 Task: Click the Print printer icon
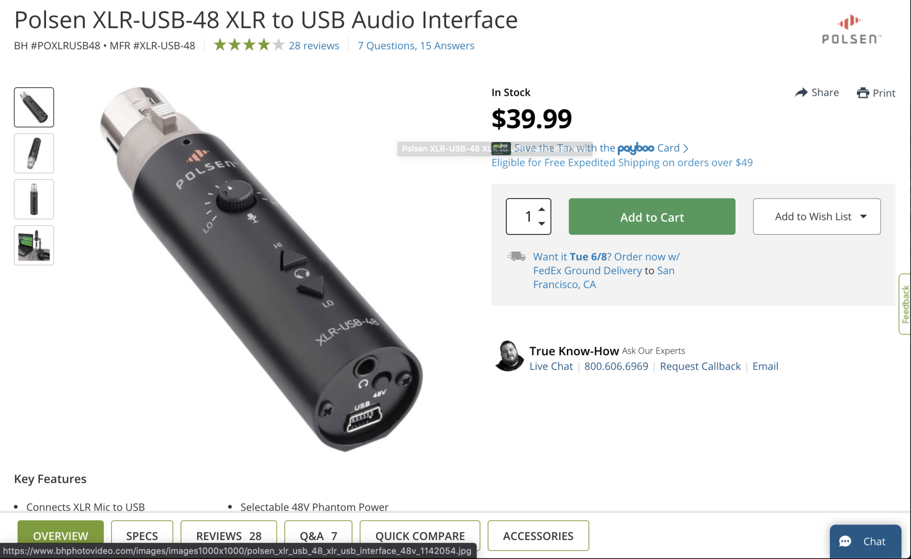(863, 93)
